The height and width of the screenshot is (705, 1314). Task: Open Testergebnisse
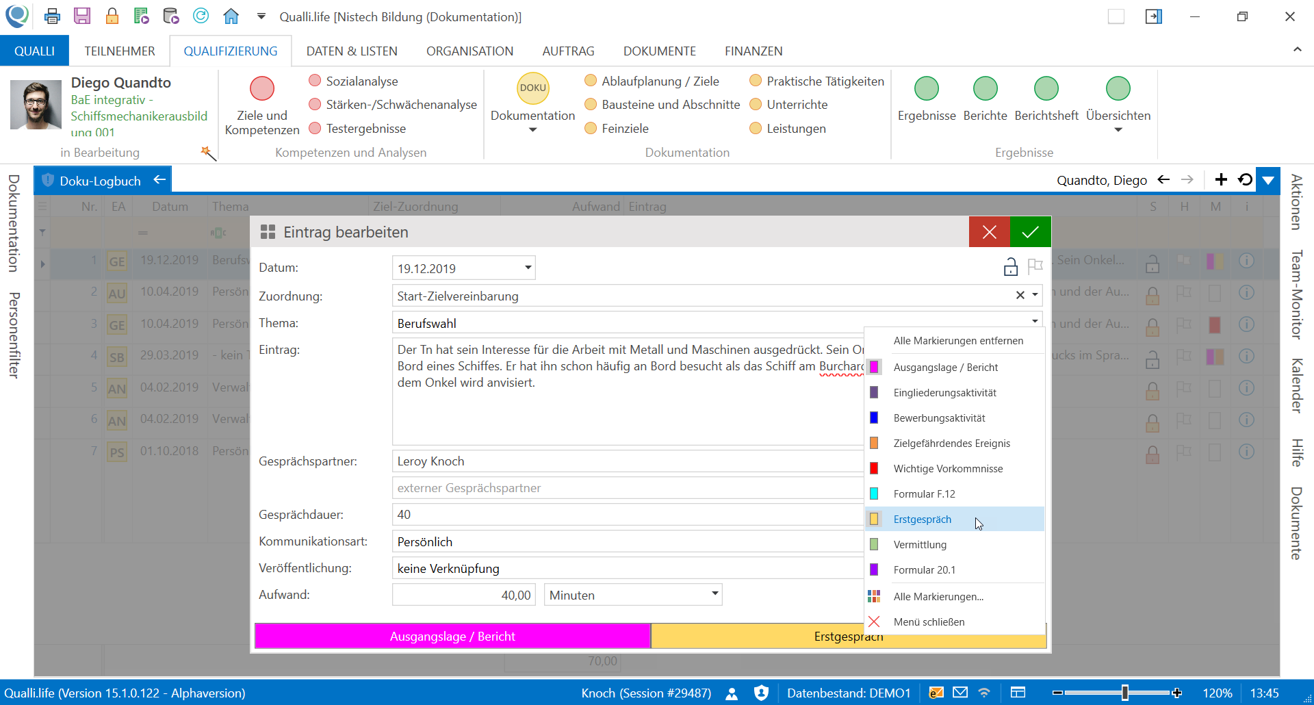pyautogui.click(x=357, y=128)
